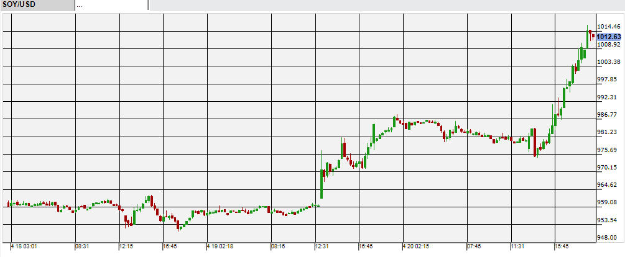Switch to the SOY/USD chart tab
Screen dimensions: 625x257
(36, 6)
